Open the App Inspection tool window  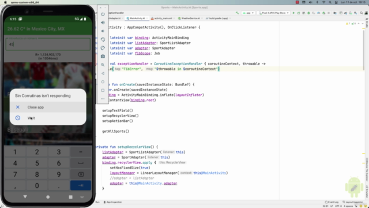(x=113, y=202)
